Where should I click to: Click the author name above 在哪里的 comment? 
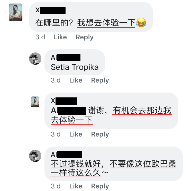(50, 10)
